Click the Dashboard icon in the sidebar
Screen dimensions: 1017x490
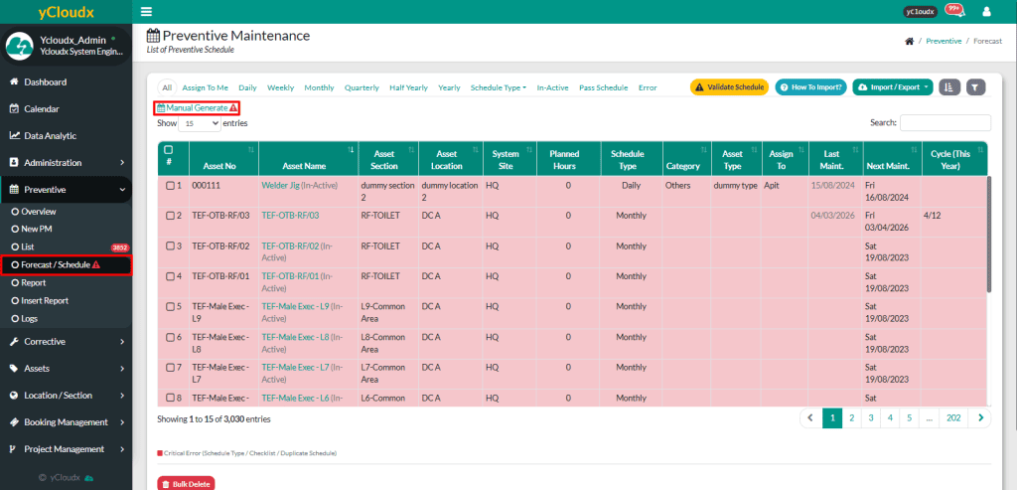(x=15, y=82)
